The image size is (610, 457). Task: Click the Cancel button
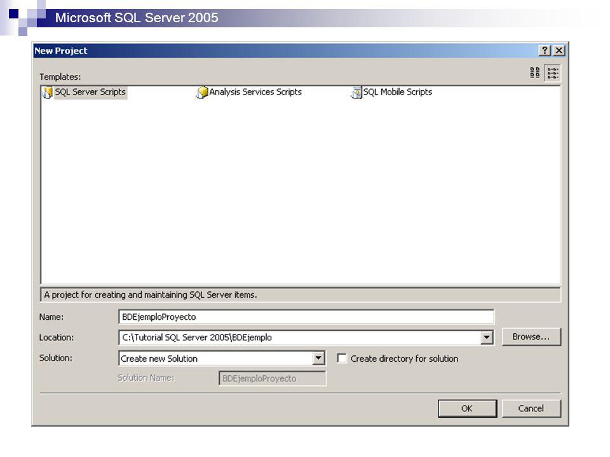(x=531, y=408)
